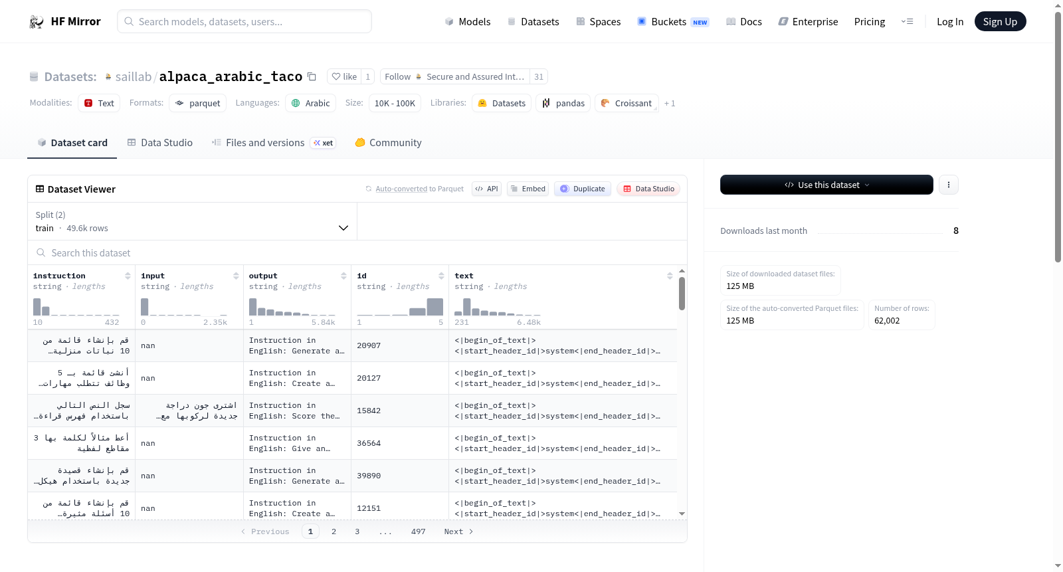This screenshot has height=572, width=1063.
Task: Focus the Search models, datasets, users field
Action: point(244,21)
